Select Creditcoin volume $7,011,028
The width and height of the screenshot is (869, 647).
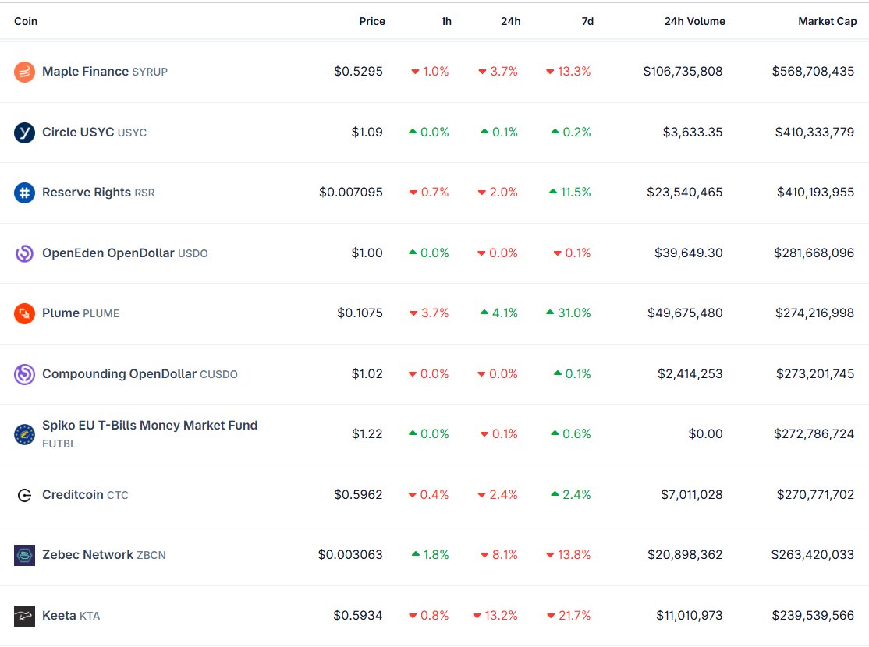(x=692, y=495)
